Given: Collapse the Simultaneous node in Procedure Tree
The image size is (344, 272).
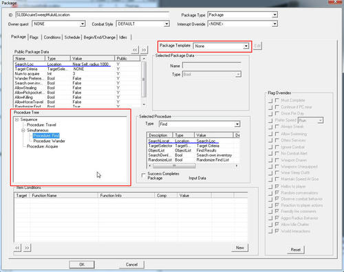Looking at the screenshot, I should click(23, 131).
